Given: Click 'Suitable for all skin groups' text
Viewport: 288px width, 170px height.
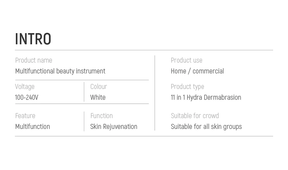Looking at the screenshot, I should coord(206,126).
